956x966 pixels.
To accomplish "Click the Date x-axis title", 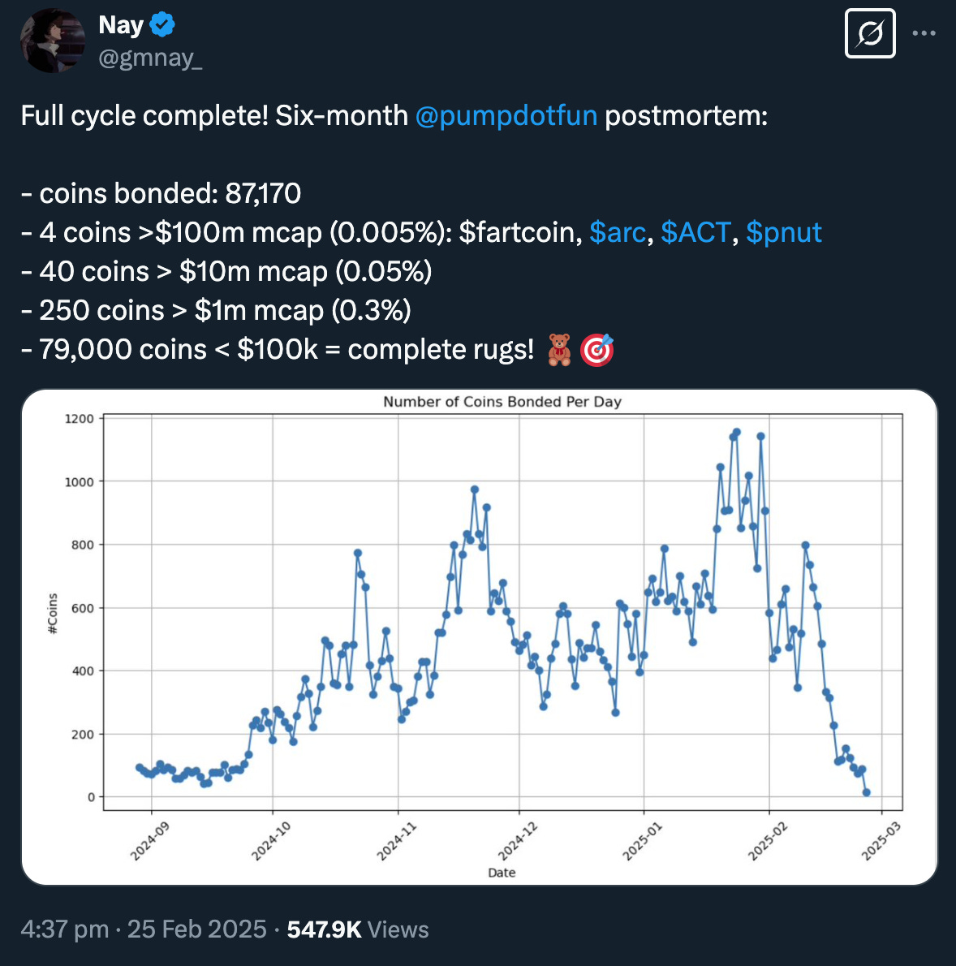I will [502, 873].
